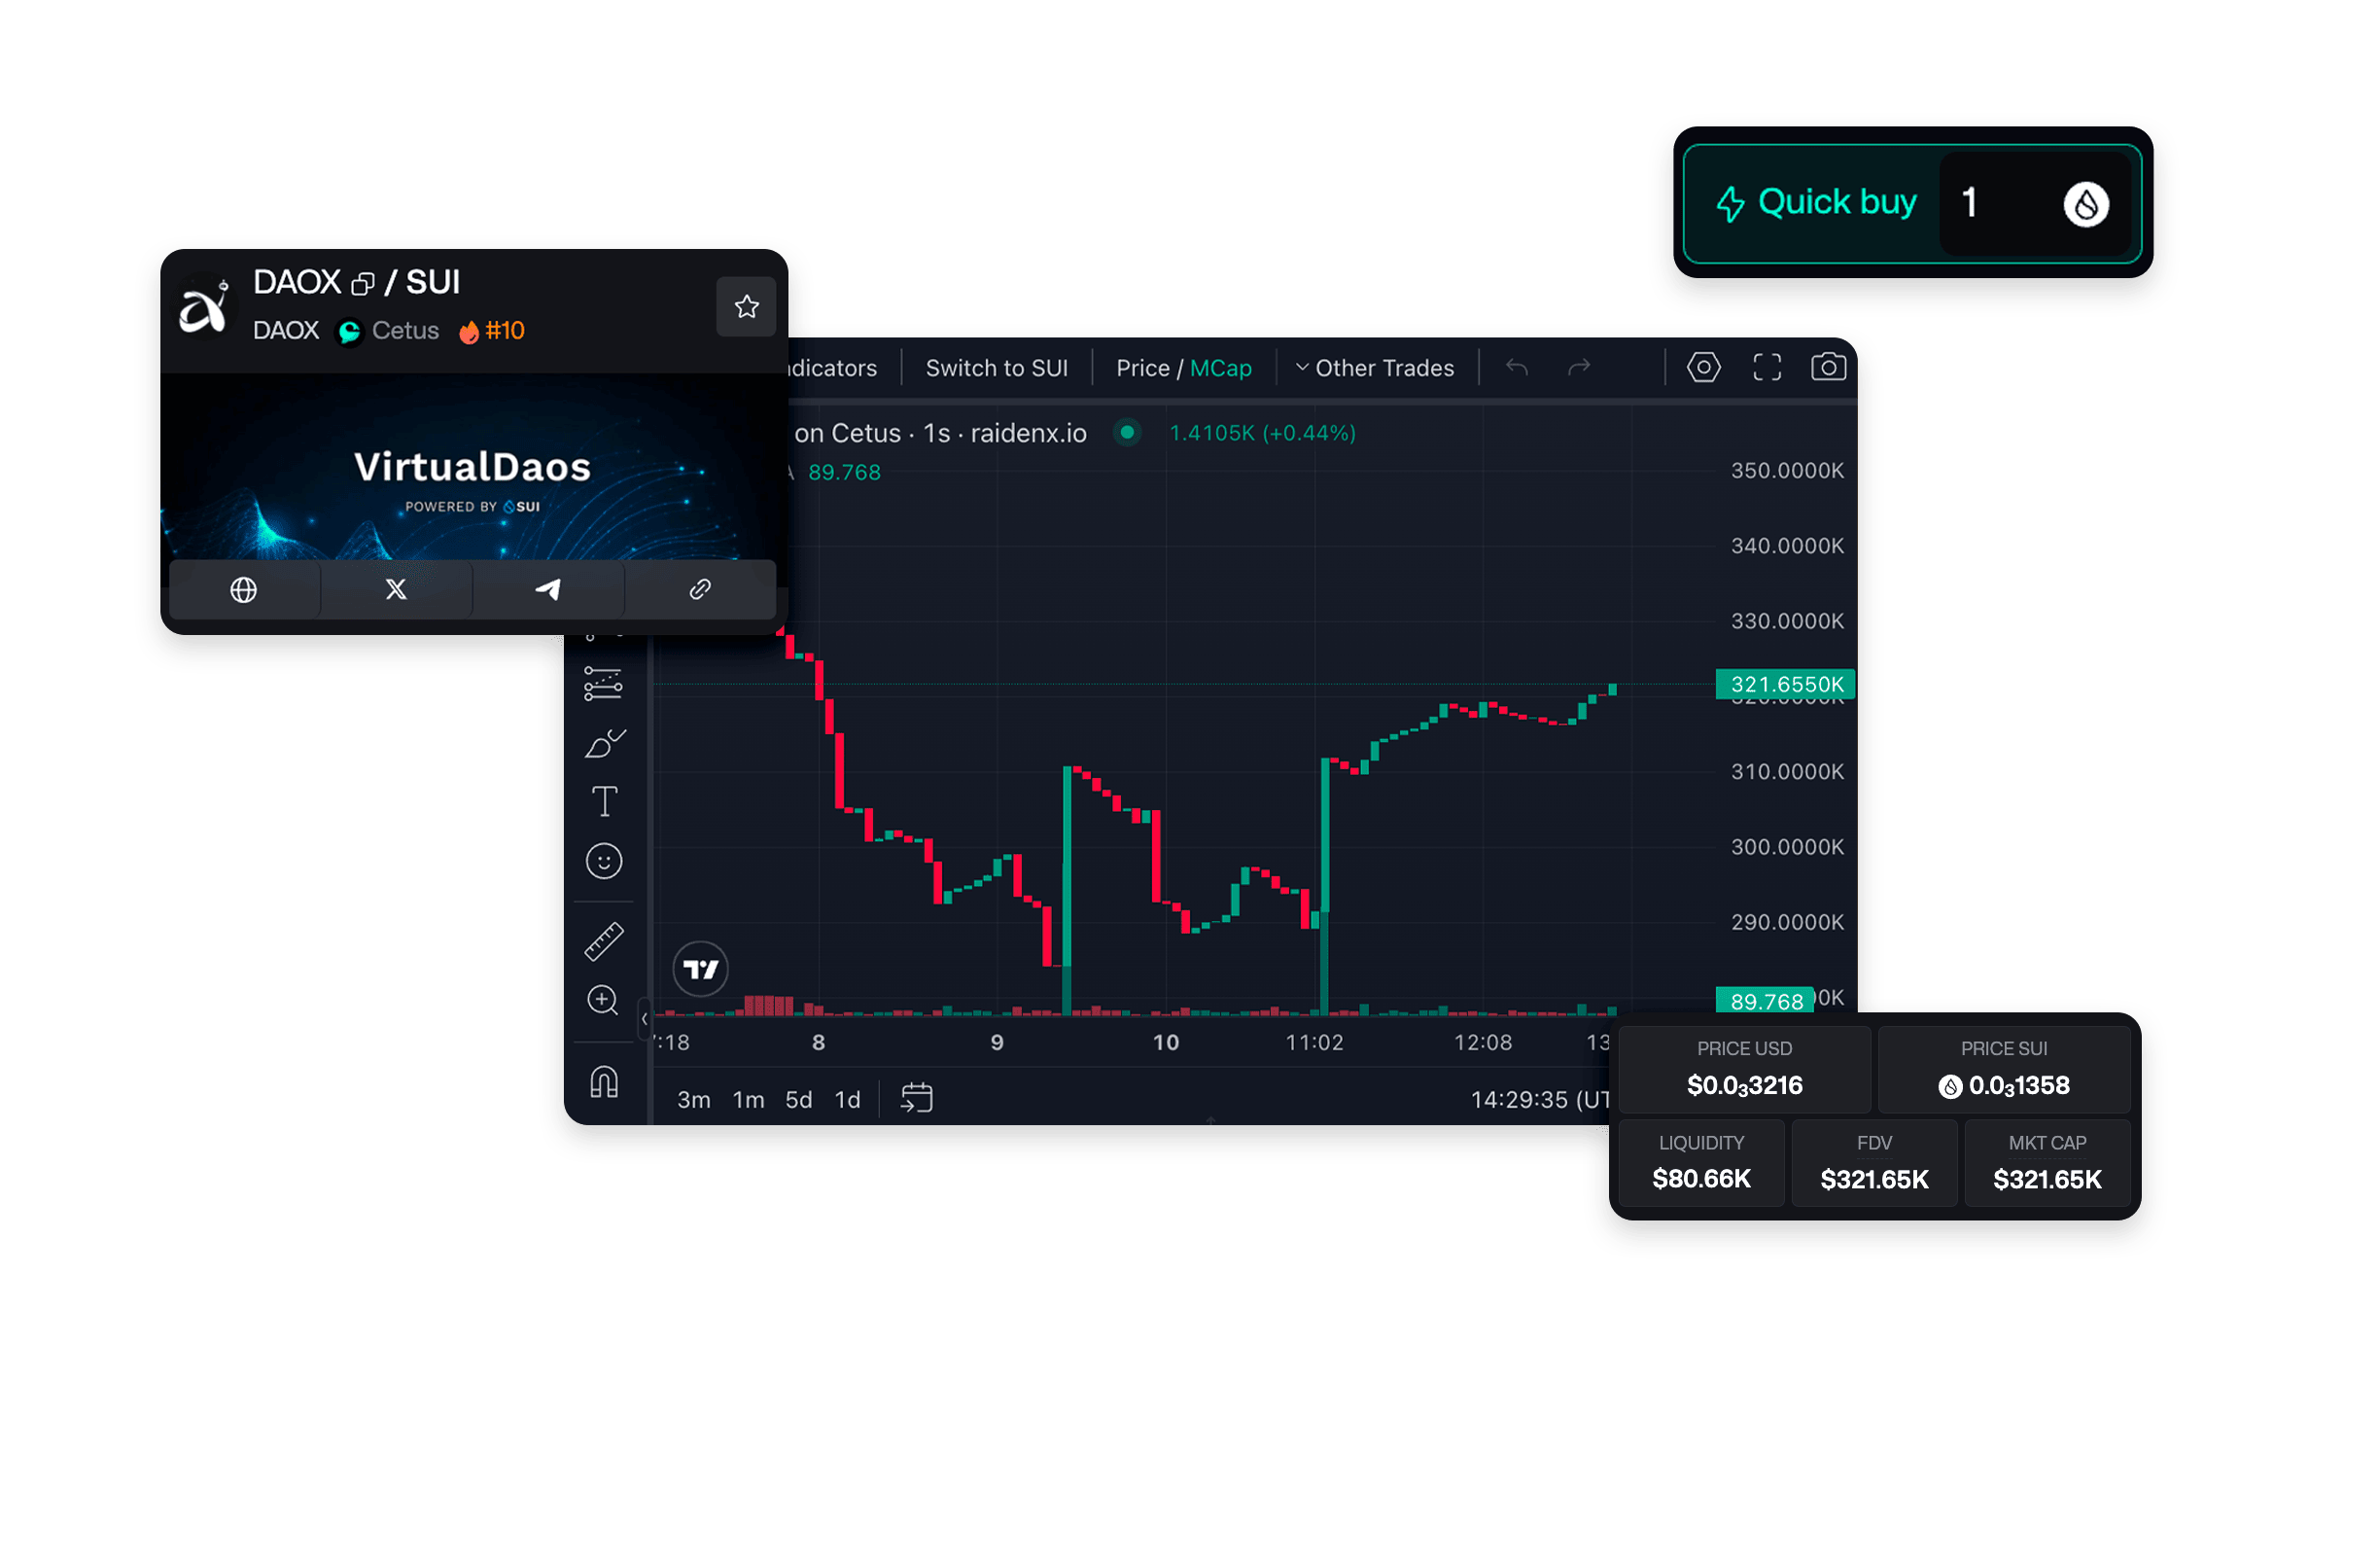Select the Text tool in the drawing toolbar
The width and height of the screenshot is (2380, 1556).
pos(603,800)
